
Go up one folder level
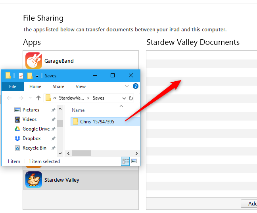coord(38,98)
